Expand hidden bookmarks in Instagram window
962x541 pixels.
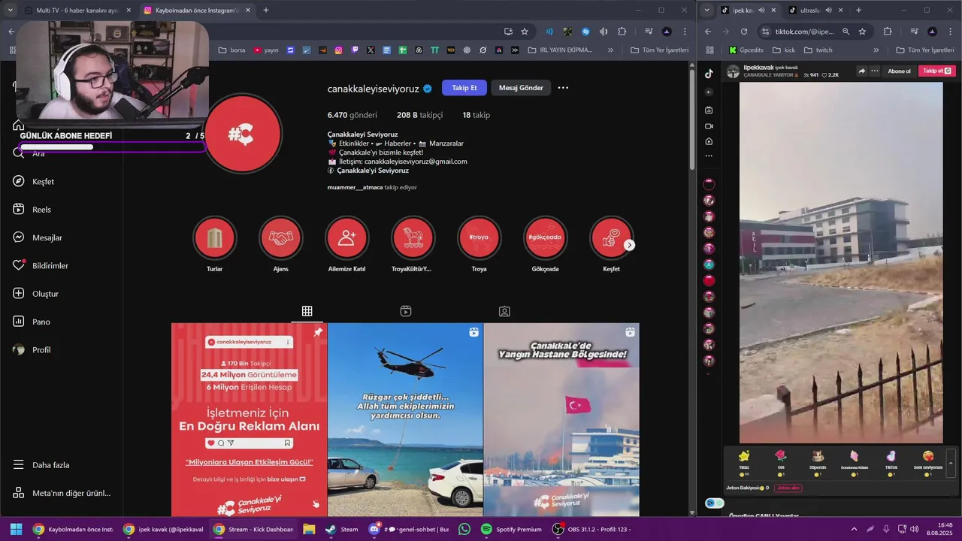pos(610,50)
